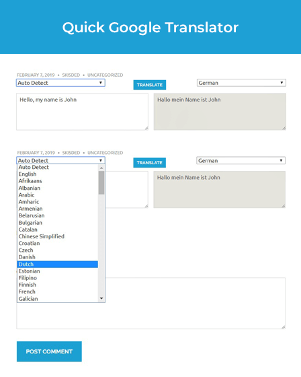Select English in the language list
Screen dimensions: 301x377
pyautogui.click(x=58, y=174)
